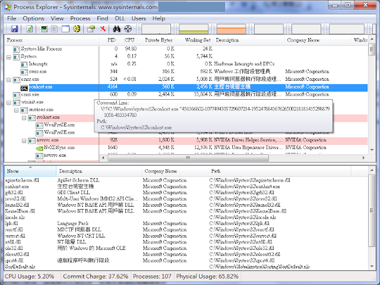
Task: Click the horizontal scrollbar right arrow
Action: [x=363, y=158]
